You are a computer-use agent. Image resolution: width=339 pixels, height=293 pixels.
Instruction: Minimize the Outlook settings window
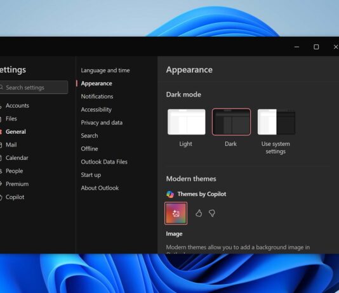click(296, 47)
